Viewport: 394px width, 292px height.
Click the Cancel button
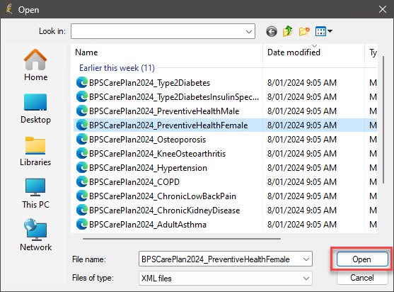click(362, 278)
